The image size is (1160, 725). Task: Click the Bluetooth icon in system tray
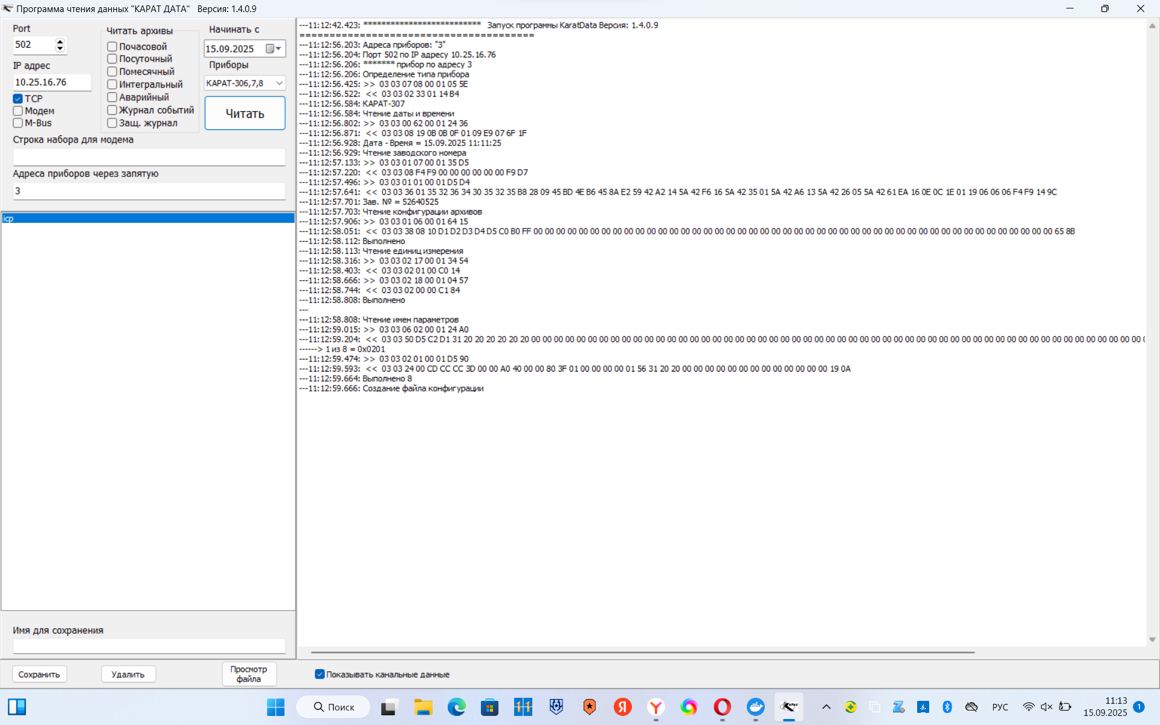[947, 706]
